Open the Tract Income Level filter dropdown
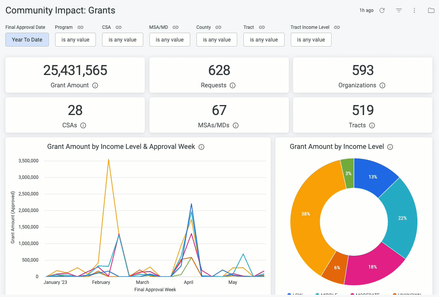439x297 pixels. point(311,40)
